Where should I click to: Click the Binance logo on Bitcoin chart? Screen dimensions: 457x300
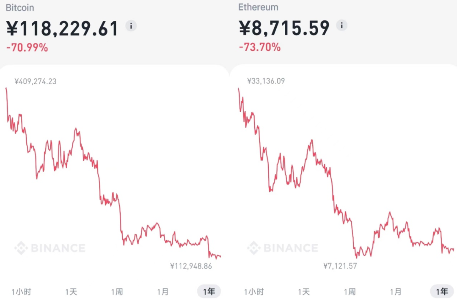click(x=50, y=248)
